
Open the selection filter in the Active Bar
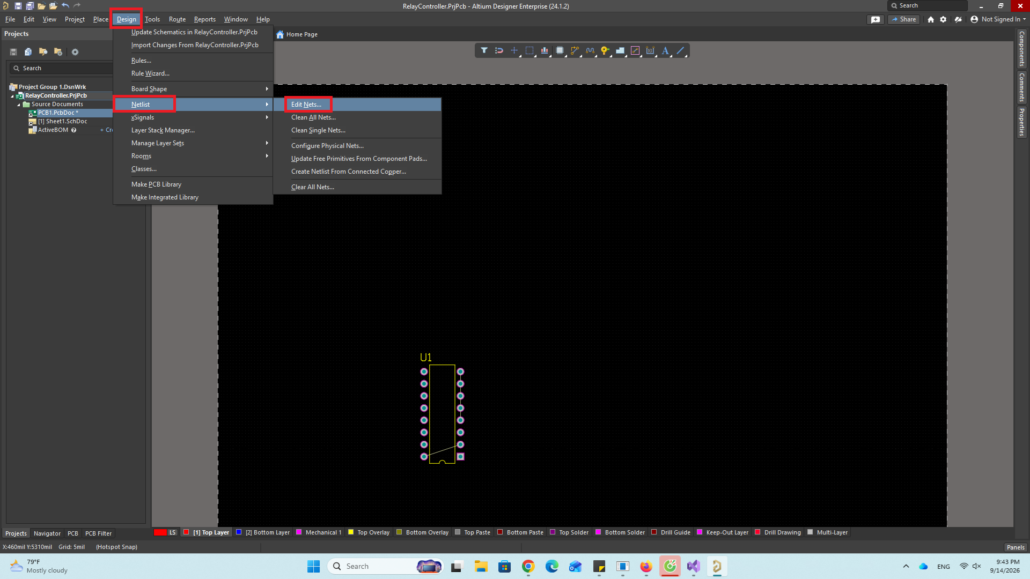coord(484,50)
